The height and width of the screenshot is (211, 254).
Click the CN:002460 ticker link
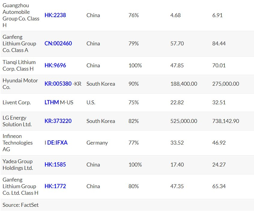[58, 44]
